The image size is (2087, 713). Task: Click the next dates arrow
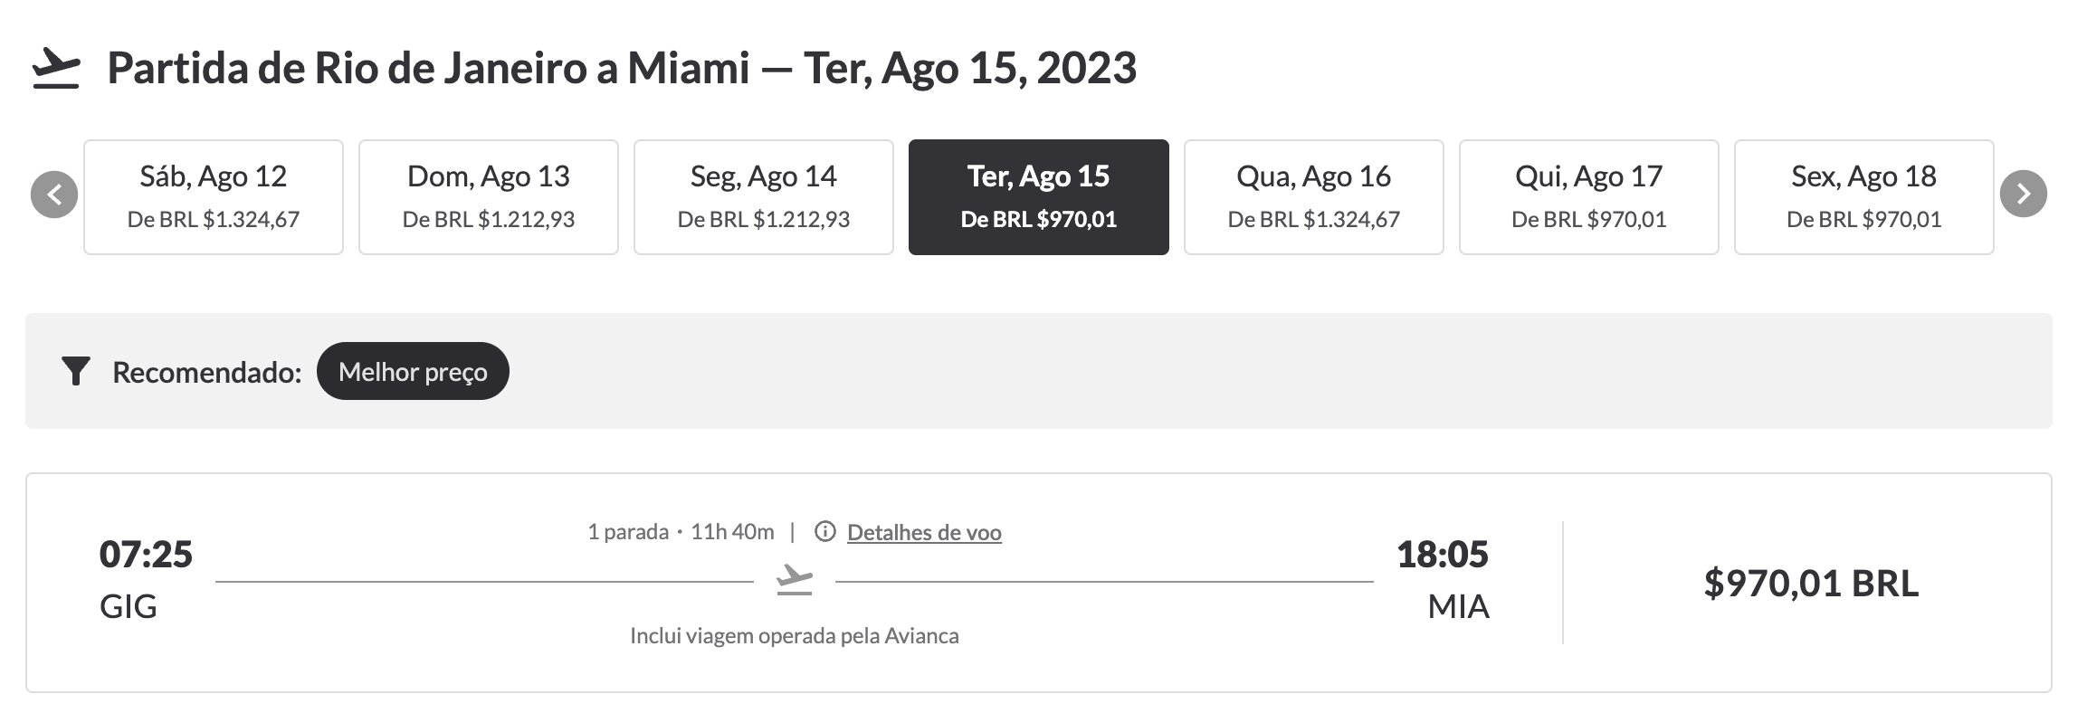click(x=2024, y=195)
